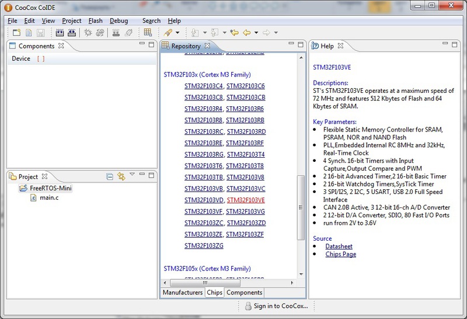This screenshot has height=319, width=467.
Task: Maximize the Help panel
Action: (455, 44)
